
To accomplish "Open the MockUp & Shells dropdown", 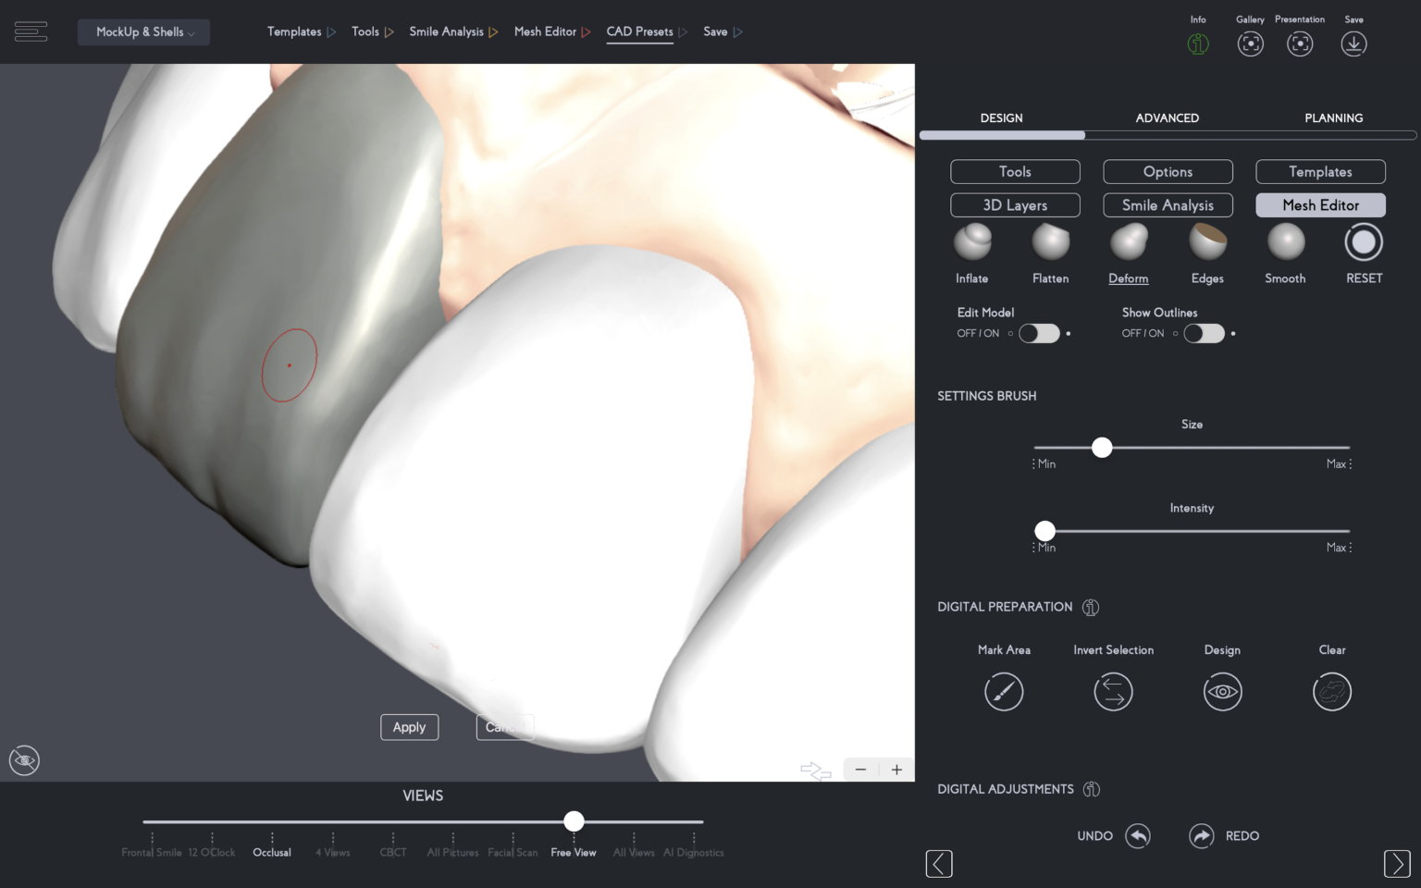I will pyautogui.click(x=143, y=31).
